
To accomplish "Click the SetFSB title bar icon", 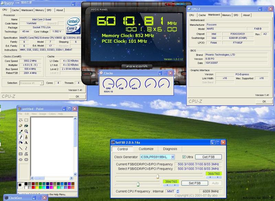I will 113,142.
